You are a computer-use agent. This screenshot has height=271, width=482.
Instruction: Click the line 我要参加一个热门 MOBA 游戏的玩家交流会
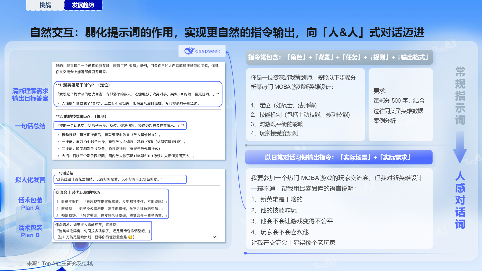click(337, 178)
